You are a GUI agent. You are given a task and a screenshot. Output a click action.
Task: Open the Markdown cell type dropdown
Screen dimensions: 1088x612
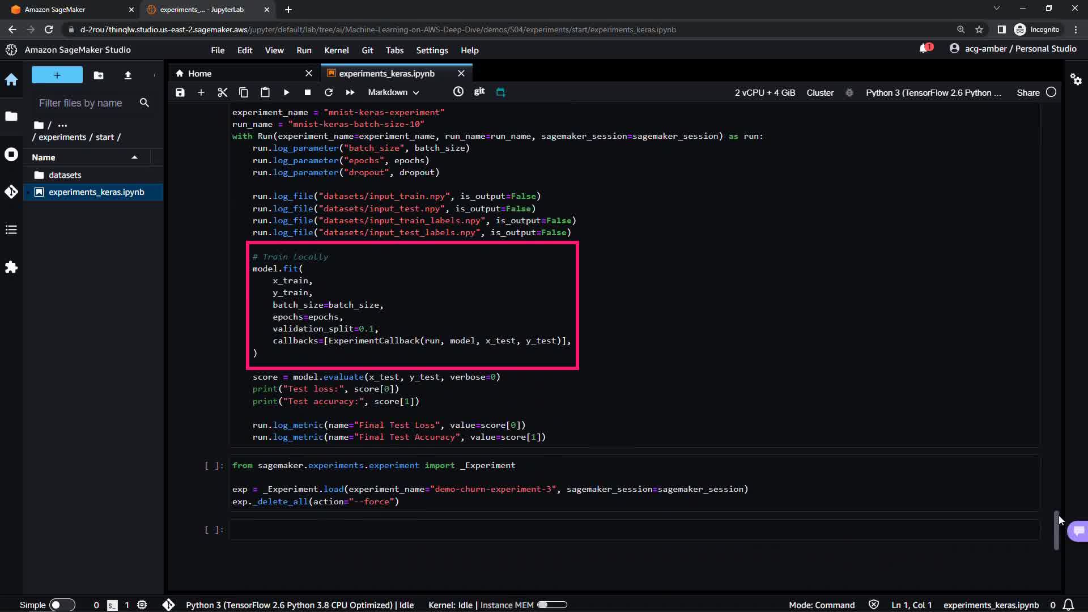tap(393, 92)
